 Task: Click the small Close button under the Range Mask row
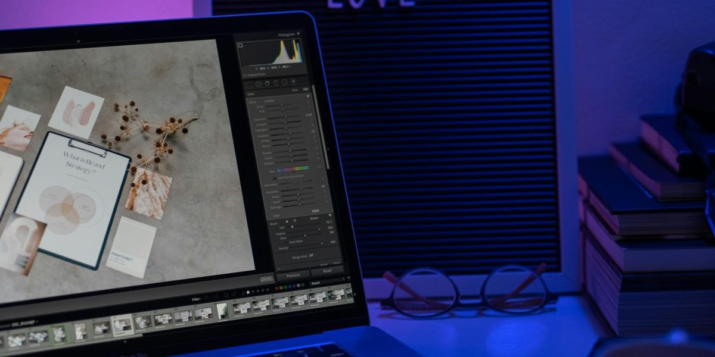[337, 263]
